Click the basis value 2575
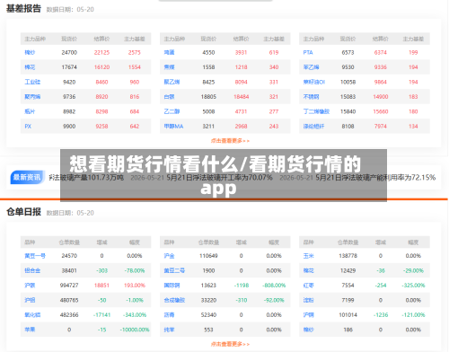This screenshot has height=352, width=449. (x=135, y=52)
